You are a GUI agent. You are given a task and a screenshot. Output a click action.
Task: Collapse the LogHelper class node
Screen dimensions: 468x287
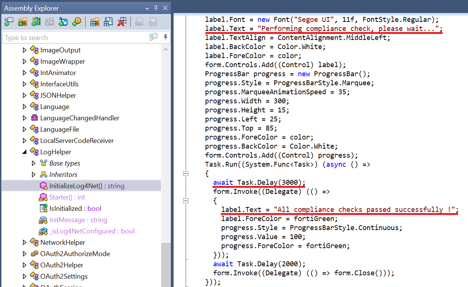click(25, 152)
